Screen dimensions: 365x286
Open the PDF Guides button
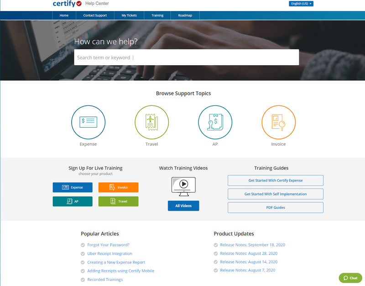pos(276,208)
